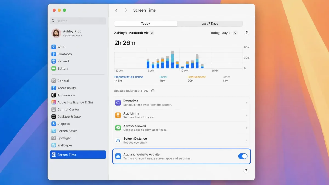Click the 2h 26m total usage text
Viewport: 329px width, 185px height.
click(125, 43)
